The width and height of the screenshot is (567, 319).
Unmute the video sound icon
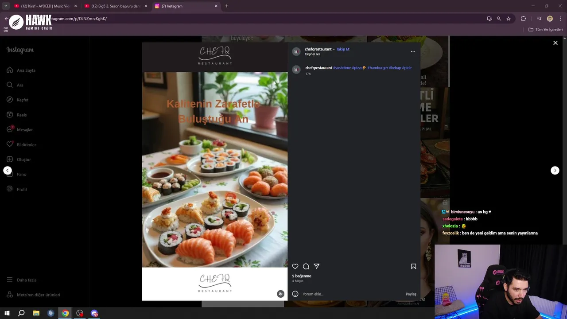[x=280, y=294]
